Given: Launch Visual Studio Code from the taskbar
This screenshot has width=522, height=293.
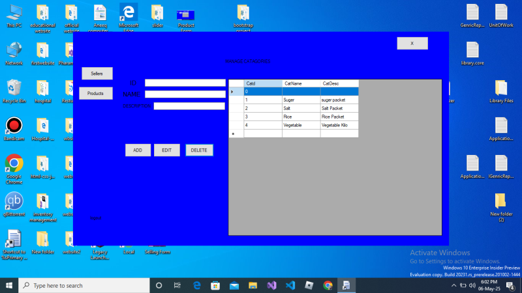Looking at the screenshot, I should click(290, 285).
